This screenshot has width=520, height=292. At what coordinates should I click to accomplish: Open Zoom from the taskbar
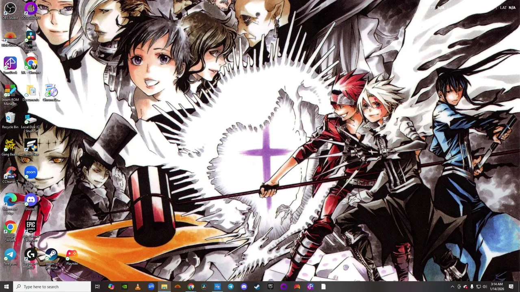click(x=151, y=287)
